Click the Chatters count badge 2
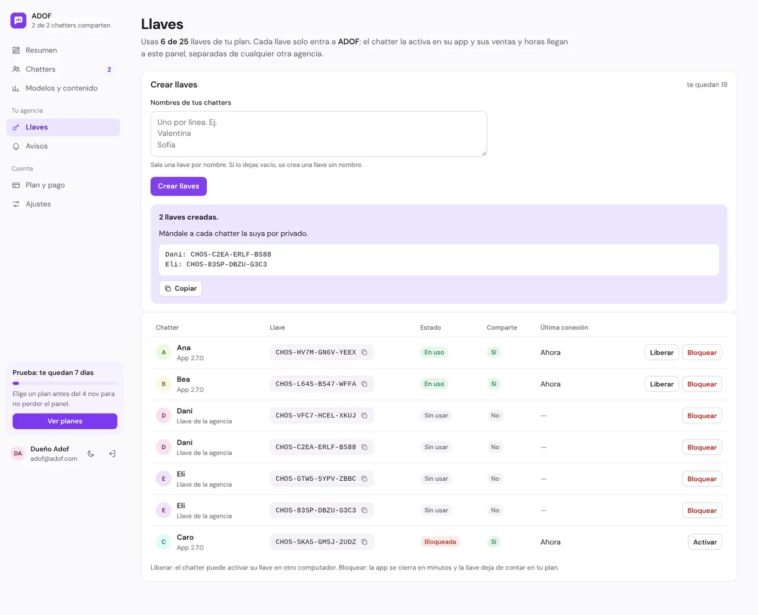Image resolution: width=758 pixels, height=615 pixels. [109, 69]
